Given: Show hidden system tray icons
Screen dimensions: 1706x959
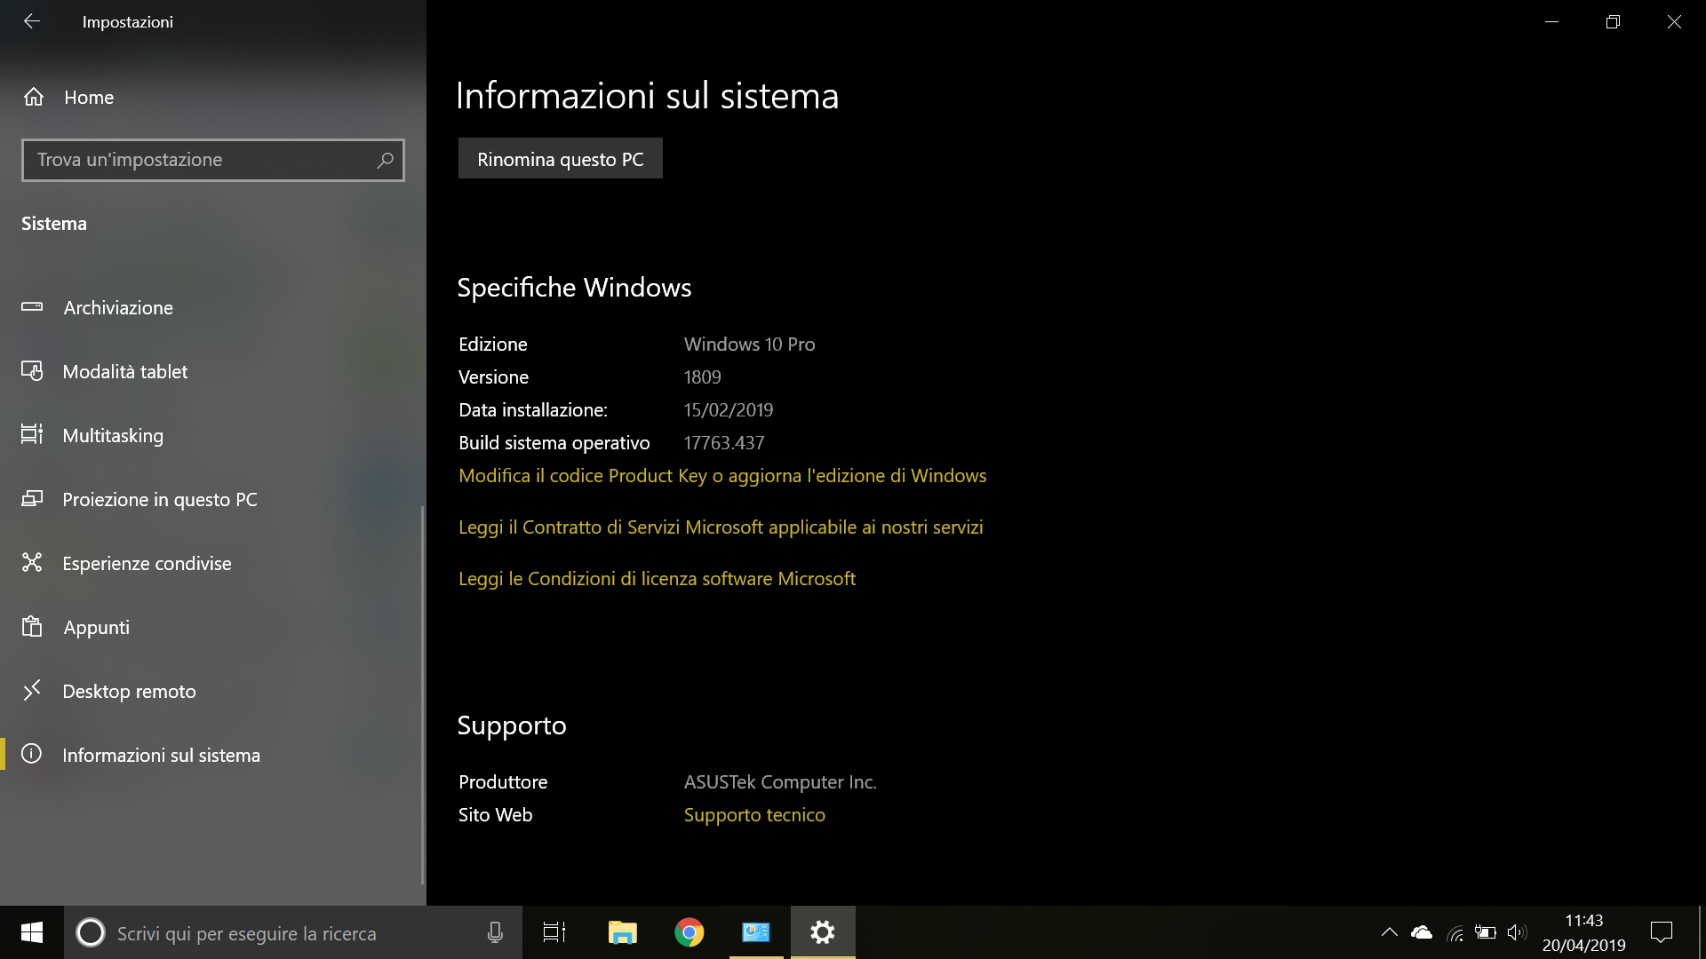Looking at the screenshot, I should click(1390, 932).
